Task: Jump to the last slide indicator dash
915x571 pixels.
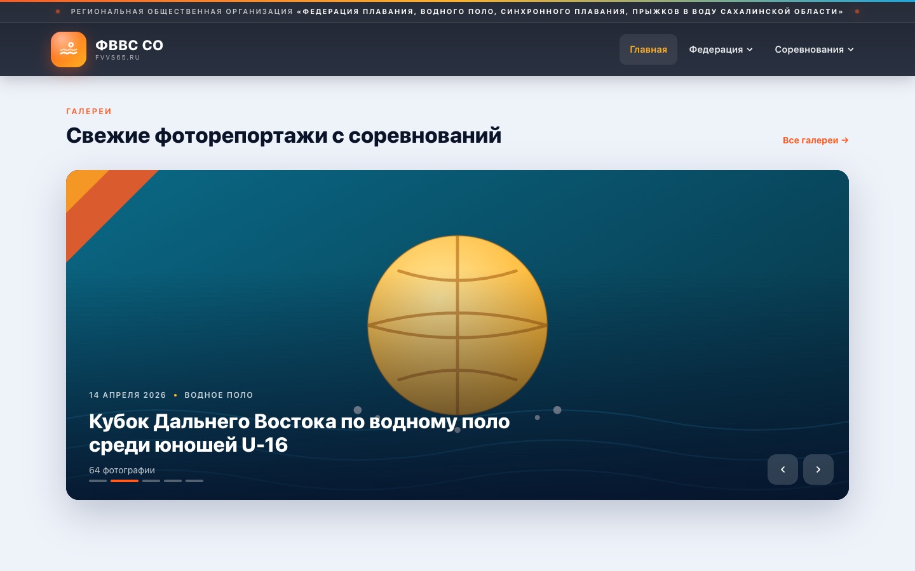Action: click(x=194, y=481)
